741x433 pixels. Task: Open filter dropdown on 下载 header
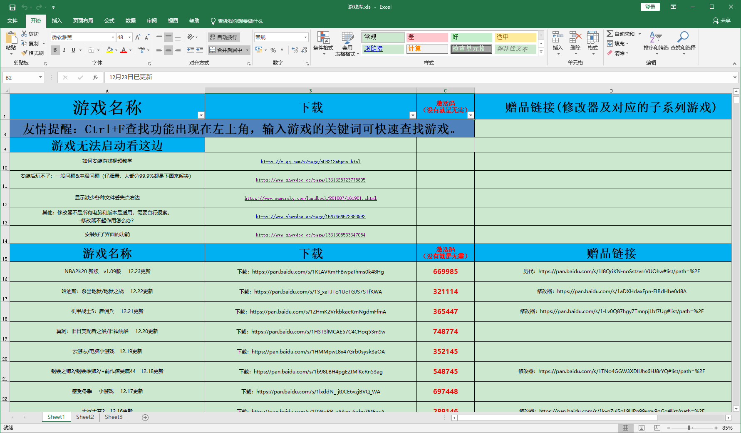pyautogui.click(x=413, y=115)
